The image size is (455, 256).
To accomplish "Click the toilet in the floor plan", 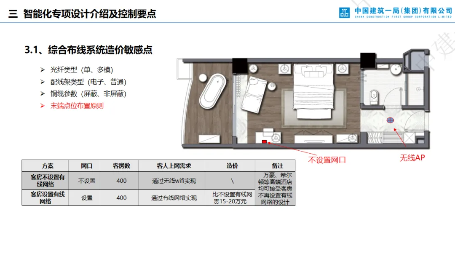I will click(x=374, y=97).
